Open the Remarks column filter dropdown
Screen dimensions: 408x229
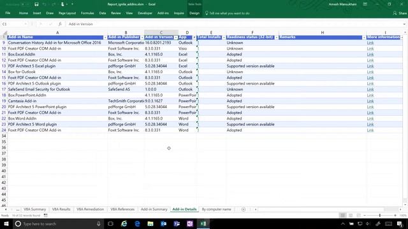(x=364, y=38)
